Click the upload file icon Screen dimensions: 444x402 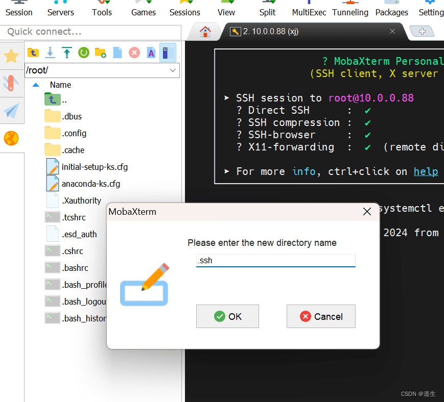point(67,53)
